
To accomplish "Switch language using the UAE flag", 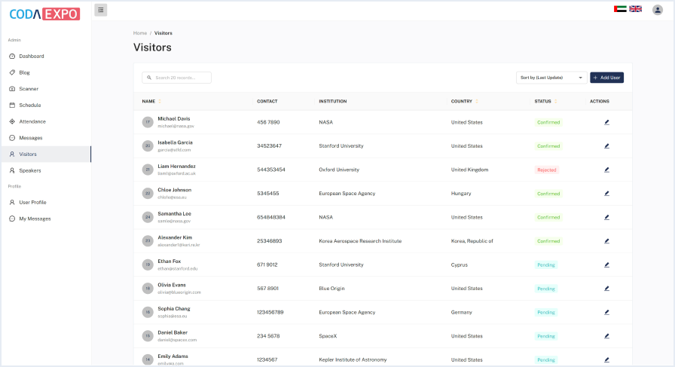I will 620,9.
